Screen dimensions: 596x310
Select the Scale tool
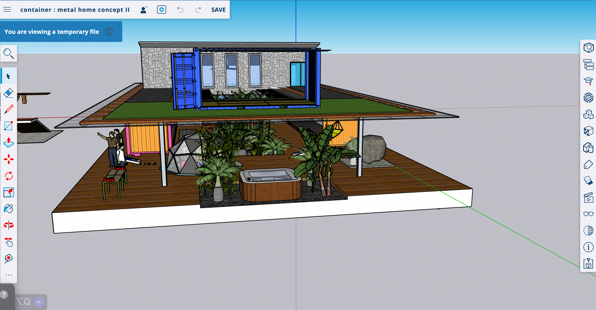(x=9, y=192)
